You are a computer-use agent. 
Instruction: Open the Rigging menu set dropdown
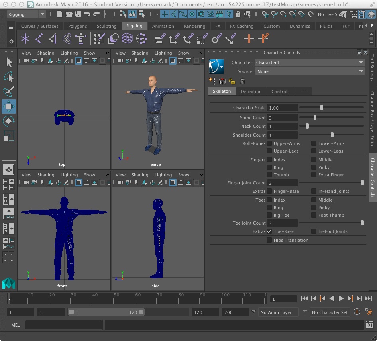(x=27, y=14)
